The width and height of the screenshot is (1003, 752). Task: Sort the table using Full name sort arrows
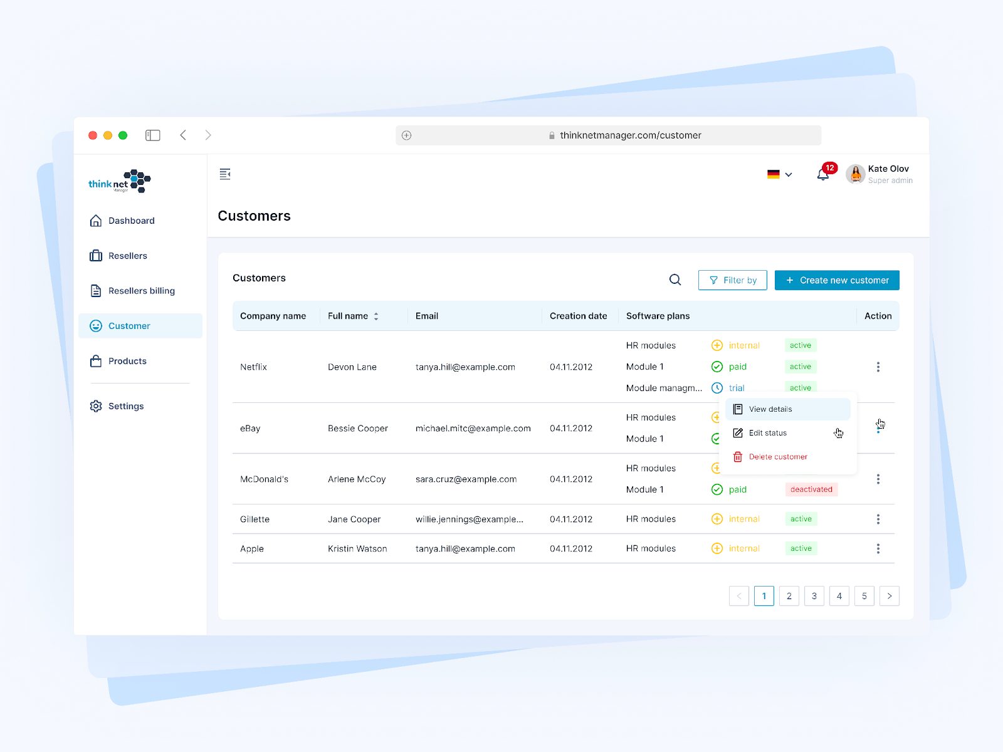[x=376, y=316]
